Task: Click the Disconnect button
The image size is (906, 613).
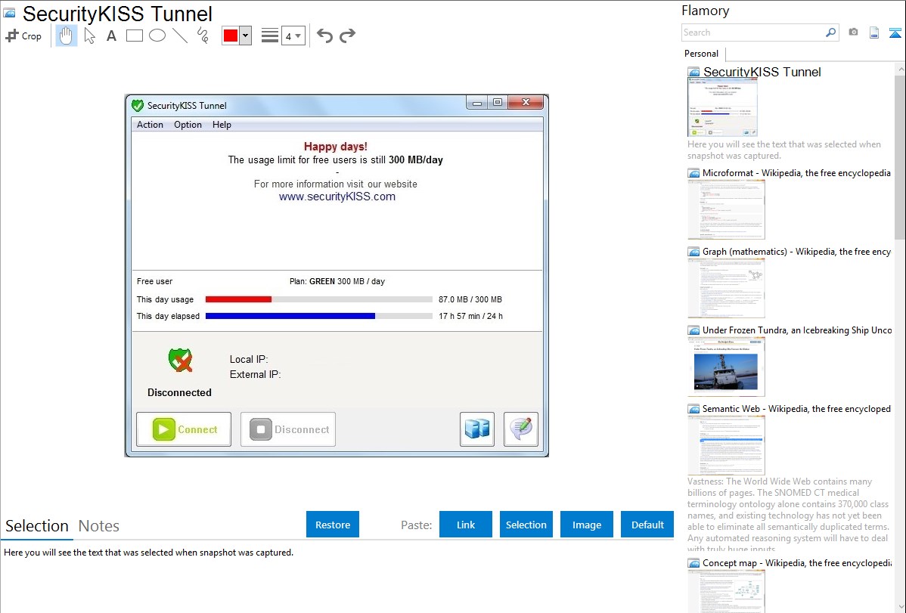Action: click(287, 429)
